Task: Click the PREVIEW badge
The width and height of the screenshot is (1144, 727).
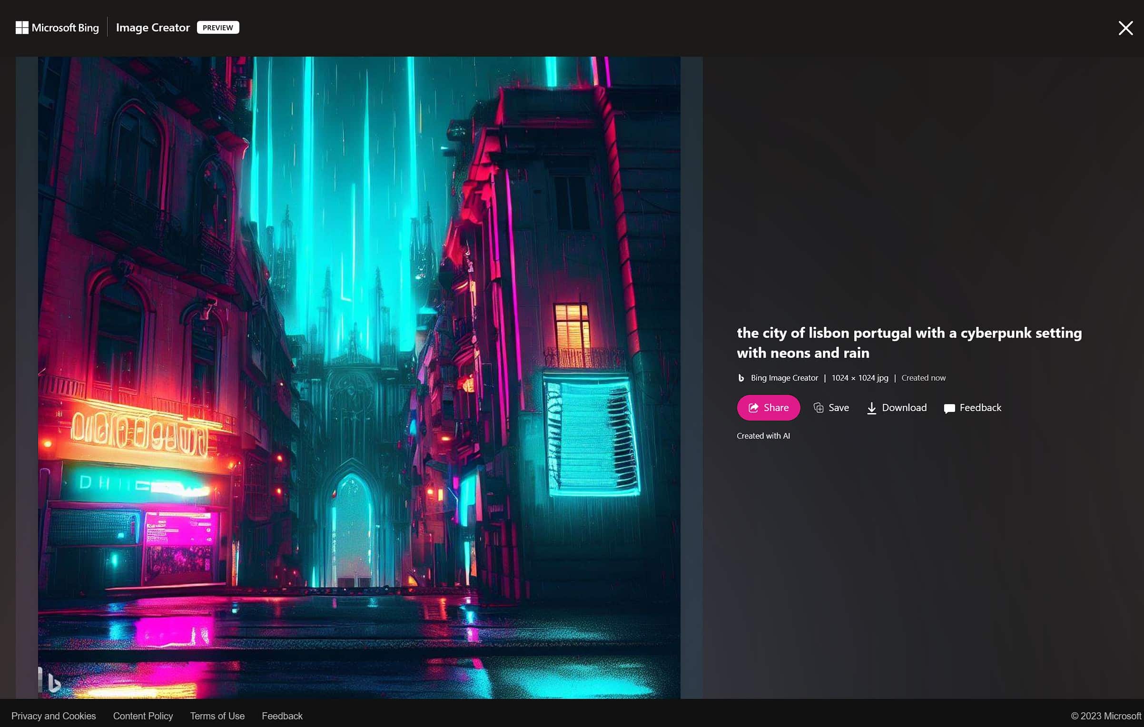Action: pyautogui.click(x=218, y=28)
